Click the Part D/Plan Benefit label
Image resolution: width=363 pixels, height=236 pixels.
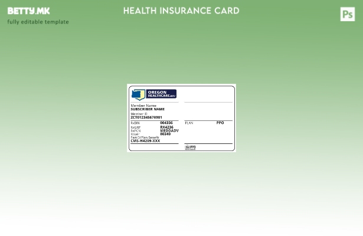[145, 137]
